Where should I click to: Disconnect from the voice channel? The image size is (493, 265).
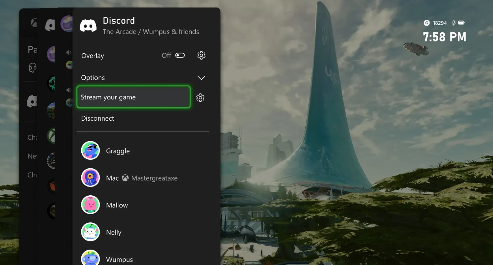click(x=97, y=118)
